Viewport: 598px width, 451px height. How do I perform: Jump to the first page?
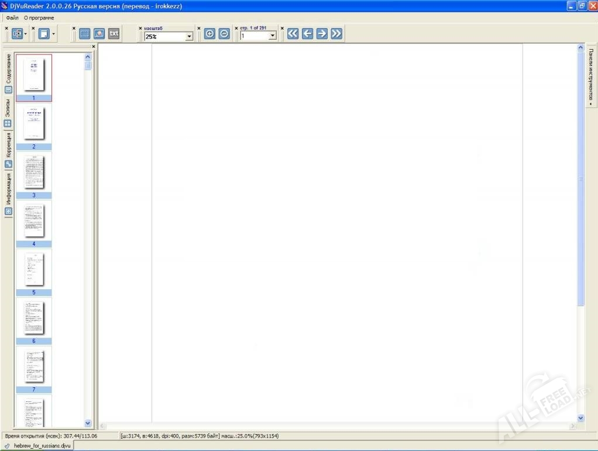point(293,34)
